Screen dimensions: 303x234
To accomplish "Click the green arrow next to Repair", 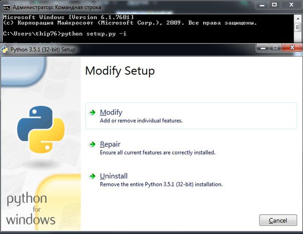I will pos(93,144).
